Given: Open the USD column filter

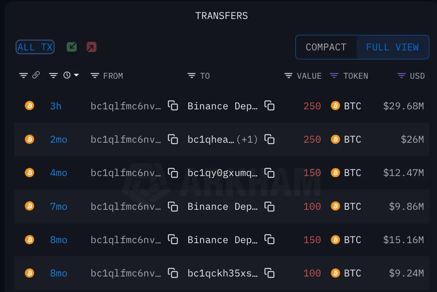Looking at the screenshot, I should coord(401,76).
